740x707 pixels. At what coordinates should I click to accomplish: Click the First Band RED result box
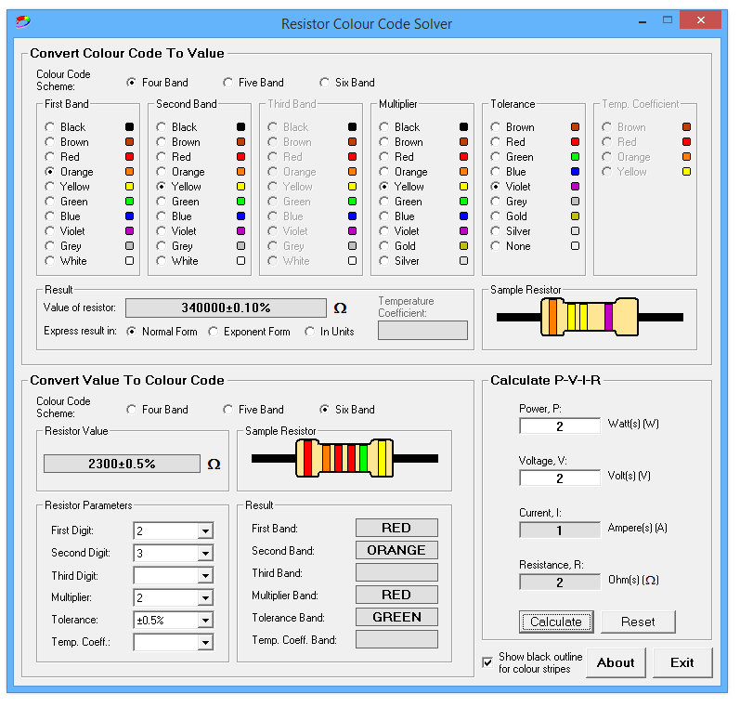click(x=396, y=528)
